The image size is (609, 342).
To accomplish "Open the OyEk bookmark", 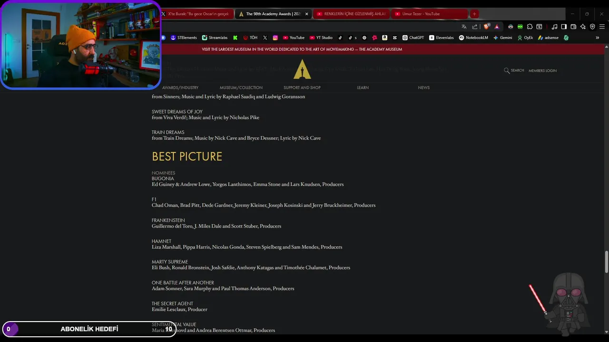I will tap(525, 38).
